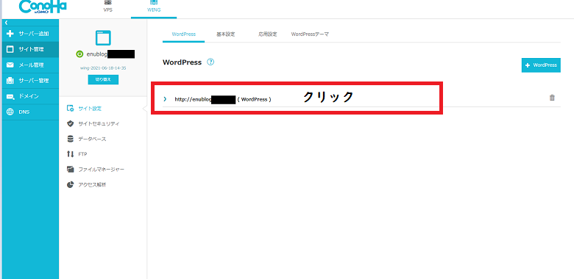Viewport: 574px width, 279px height.
Task: Open アクセス解析
Action: click(92, 185)
